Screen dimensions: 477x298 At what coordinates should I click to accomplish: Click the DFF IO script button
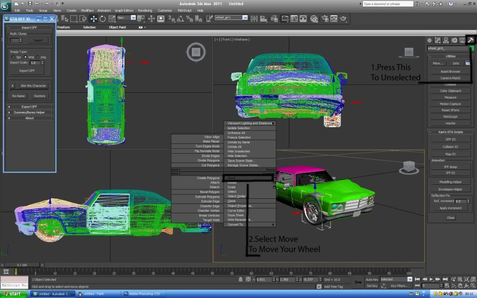pos(450,139)
